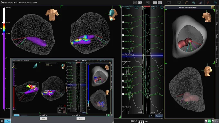Click the red caliper segment on the time ruler
Image resolution: width=219 pixels, height=123 pixels.
(x=147, y=6)
